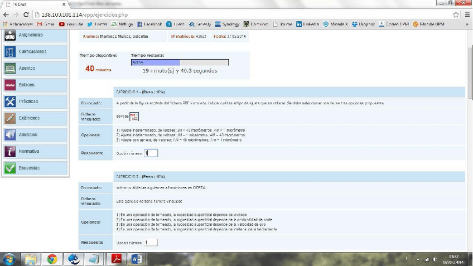Open Word from taskbar
Image resolution: width=473 pixels, height=266 pixels.
137,259
